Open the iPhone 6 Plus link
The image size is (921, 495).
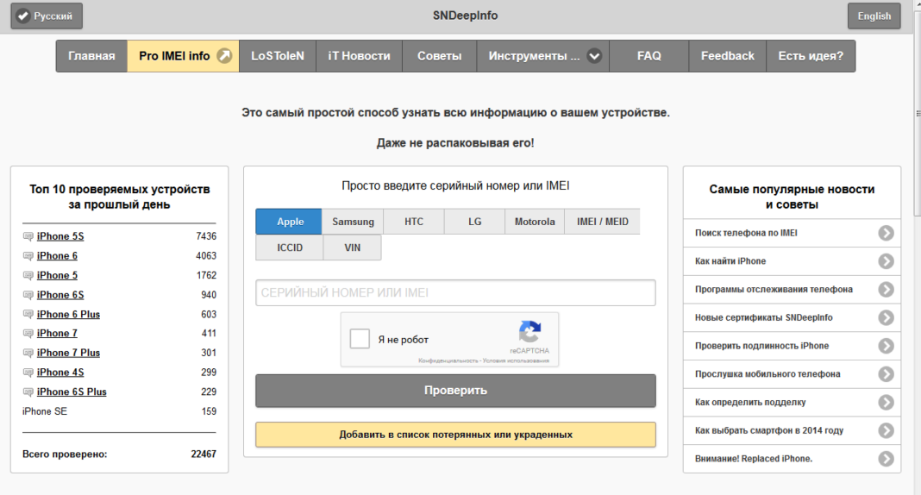(68, 314)
